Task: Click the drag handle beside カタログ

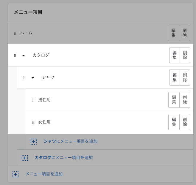Action: (x=15, y=56)
